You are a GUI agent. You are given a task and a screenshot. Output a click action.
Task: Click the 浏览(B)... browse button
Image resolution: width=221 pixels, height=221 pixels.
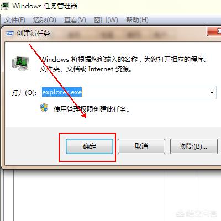coord(194,146)
